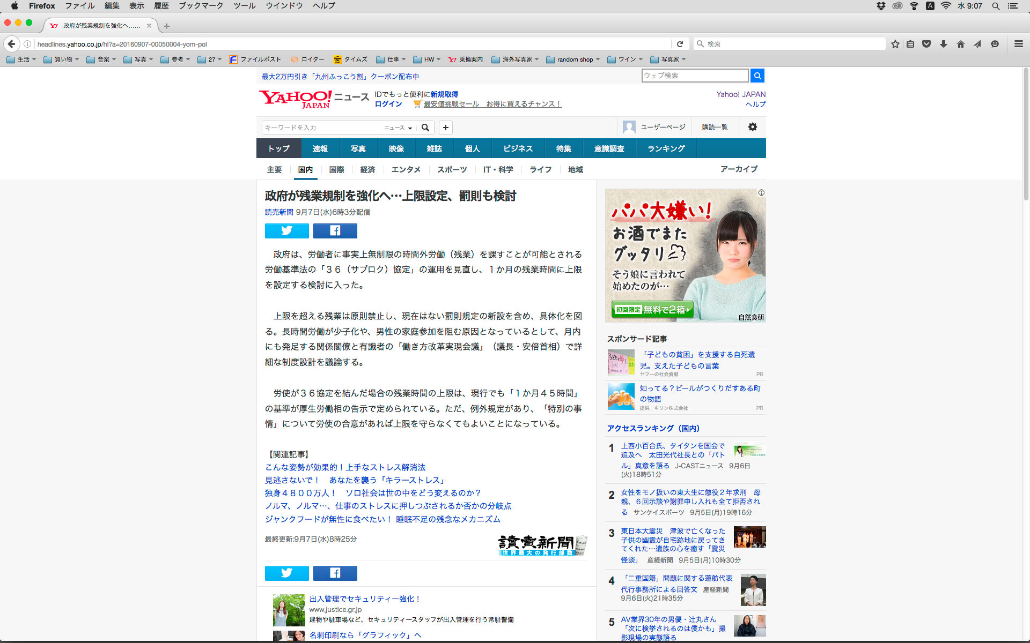Click the home icon in Firefox toolbar
The width and height of the screenshot is (1030, 643).
[x=960, y=44]
